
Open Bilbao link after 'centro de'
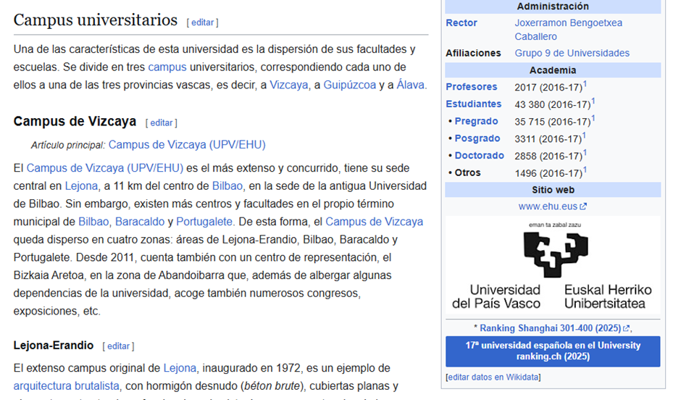pos(227,186)
